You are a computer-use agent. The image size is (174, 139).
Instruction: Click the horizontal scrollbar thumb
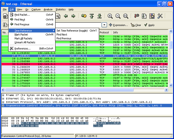point(69,90)
